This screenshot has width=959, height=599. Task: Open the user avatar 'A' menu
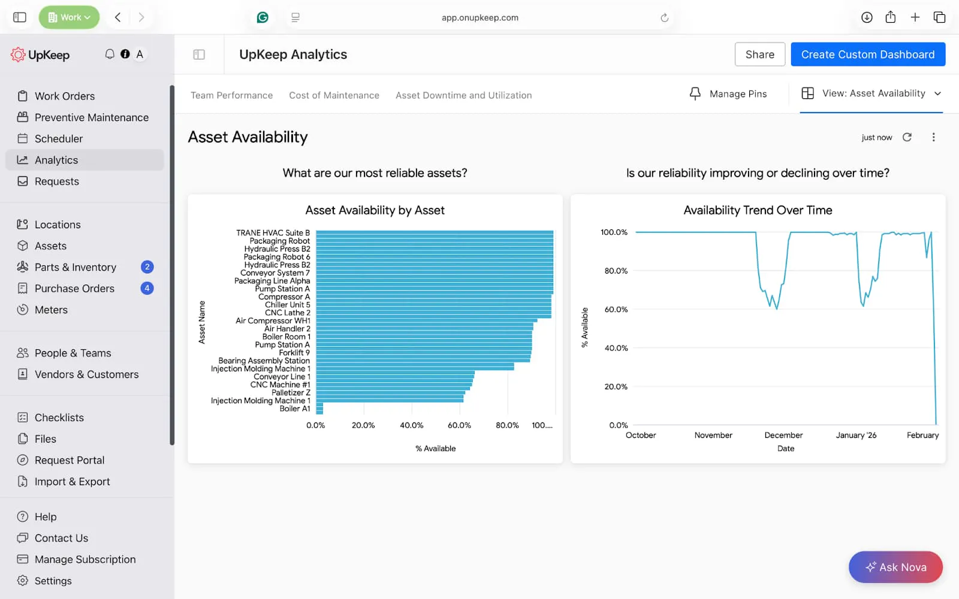(140, 54)
